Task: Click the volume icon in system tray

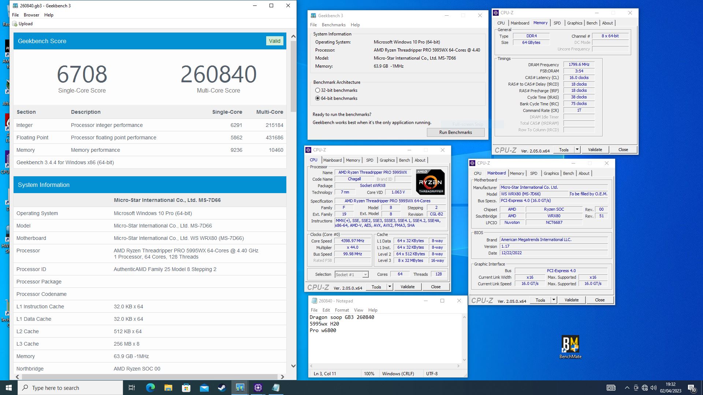Action: (654, 388)
